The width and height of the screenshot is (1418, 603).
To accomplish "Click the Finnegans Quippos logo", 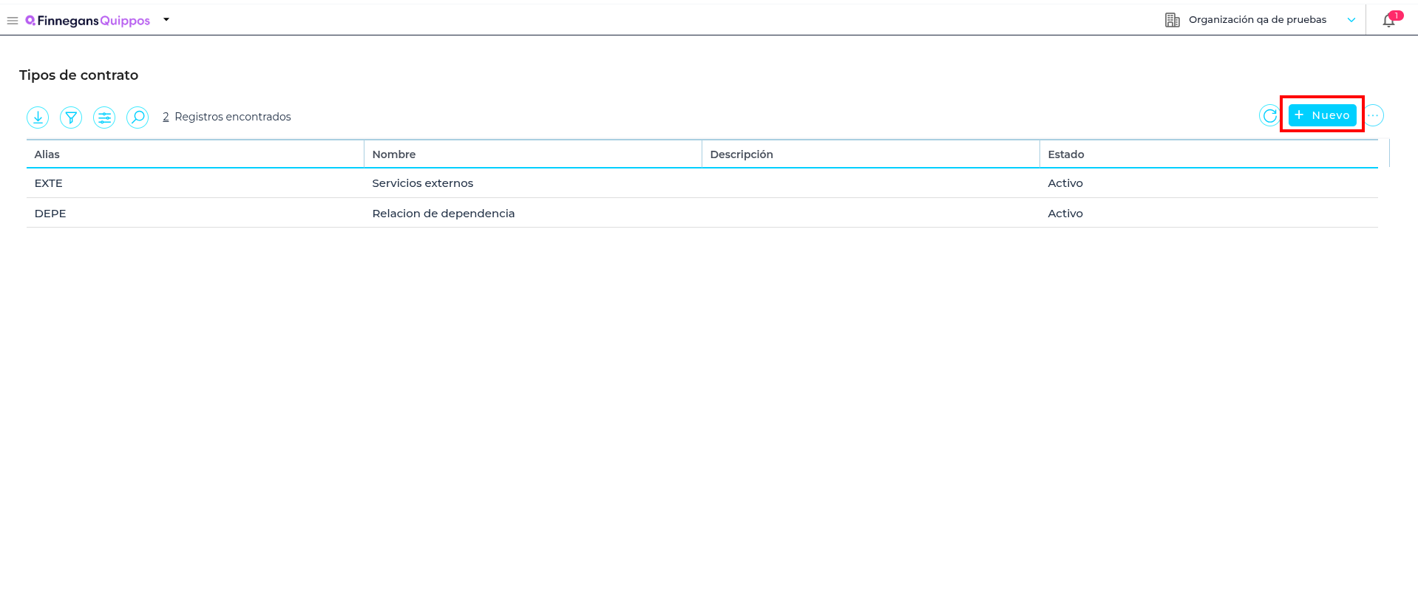I will tap(88, 21).
